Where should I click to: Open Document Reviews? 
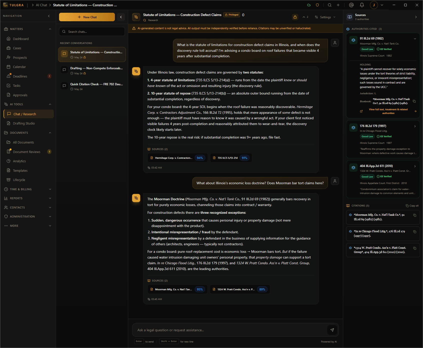[x=29, y=152]
